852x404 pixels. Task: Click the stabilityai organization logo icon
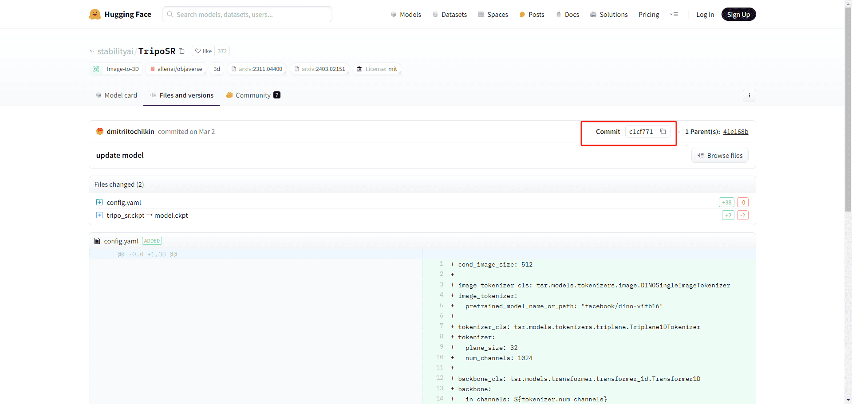[x=92, y=51]
